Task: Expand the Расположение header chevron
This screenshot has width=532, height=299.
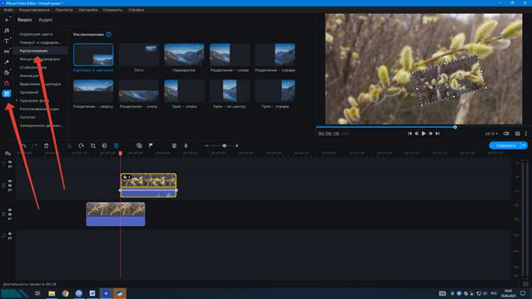Action: tap(109, 34)
